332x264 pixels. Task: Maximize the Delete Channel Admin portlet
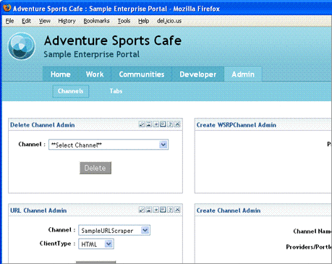click(156, 124)
